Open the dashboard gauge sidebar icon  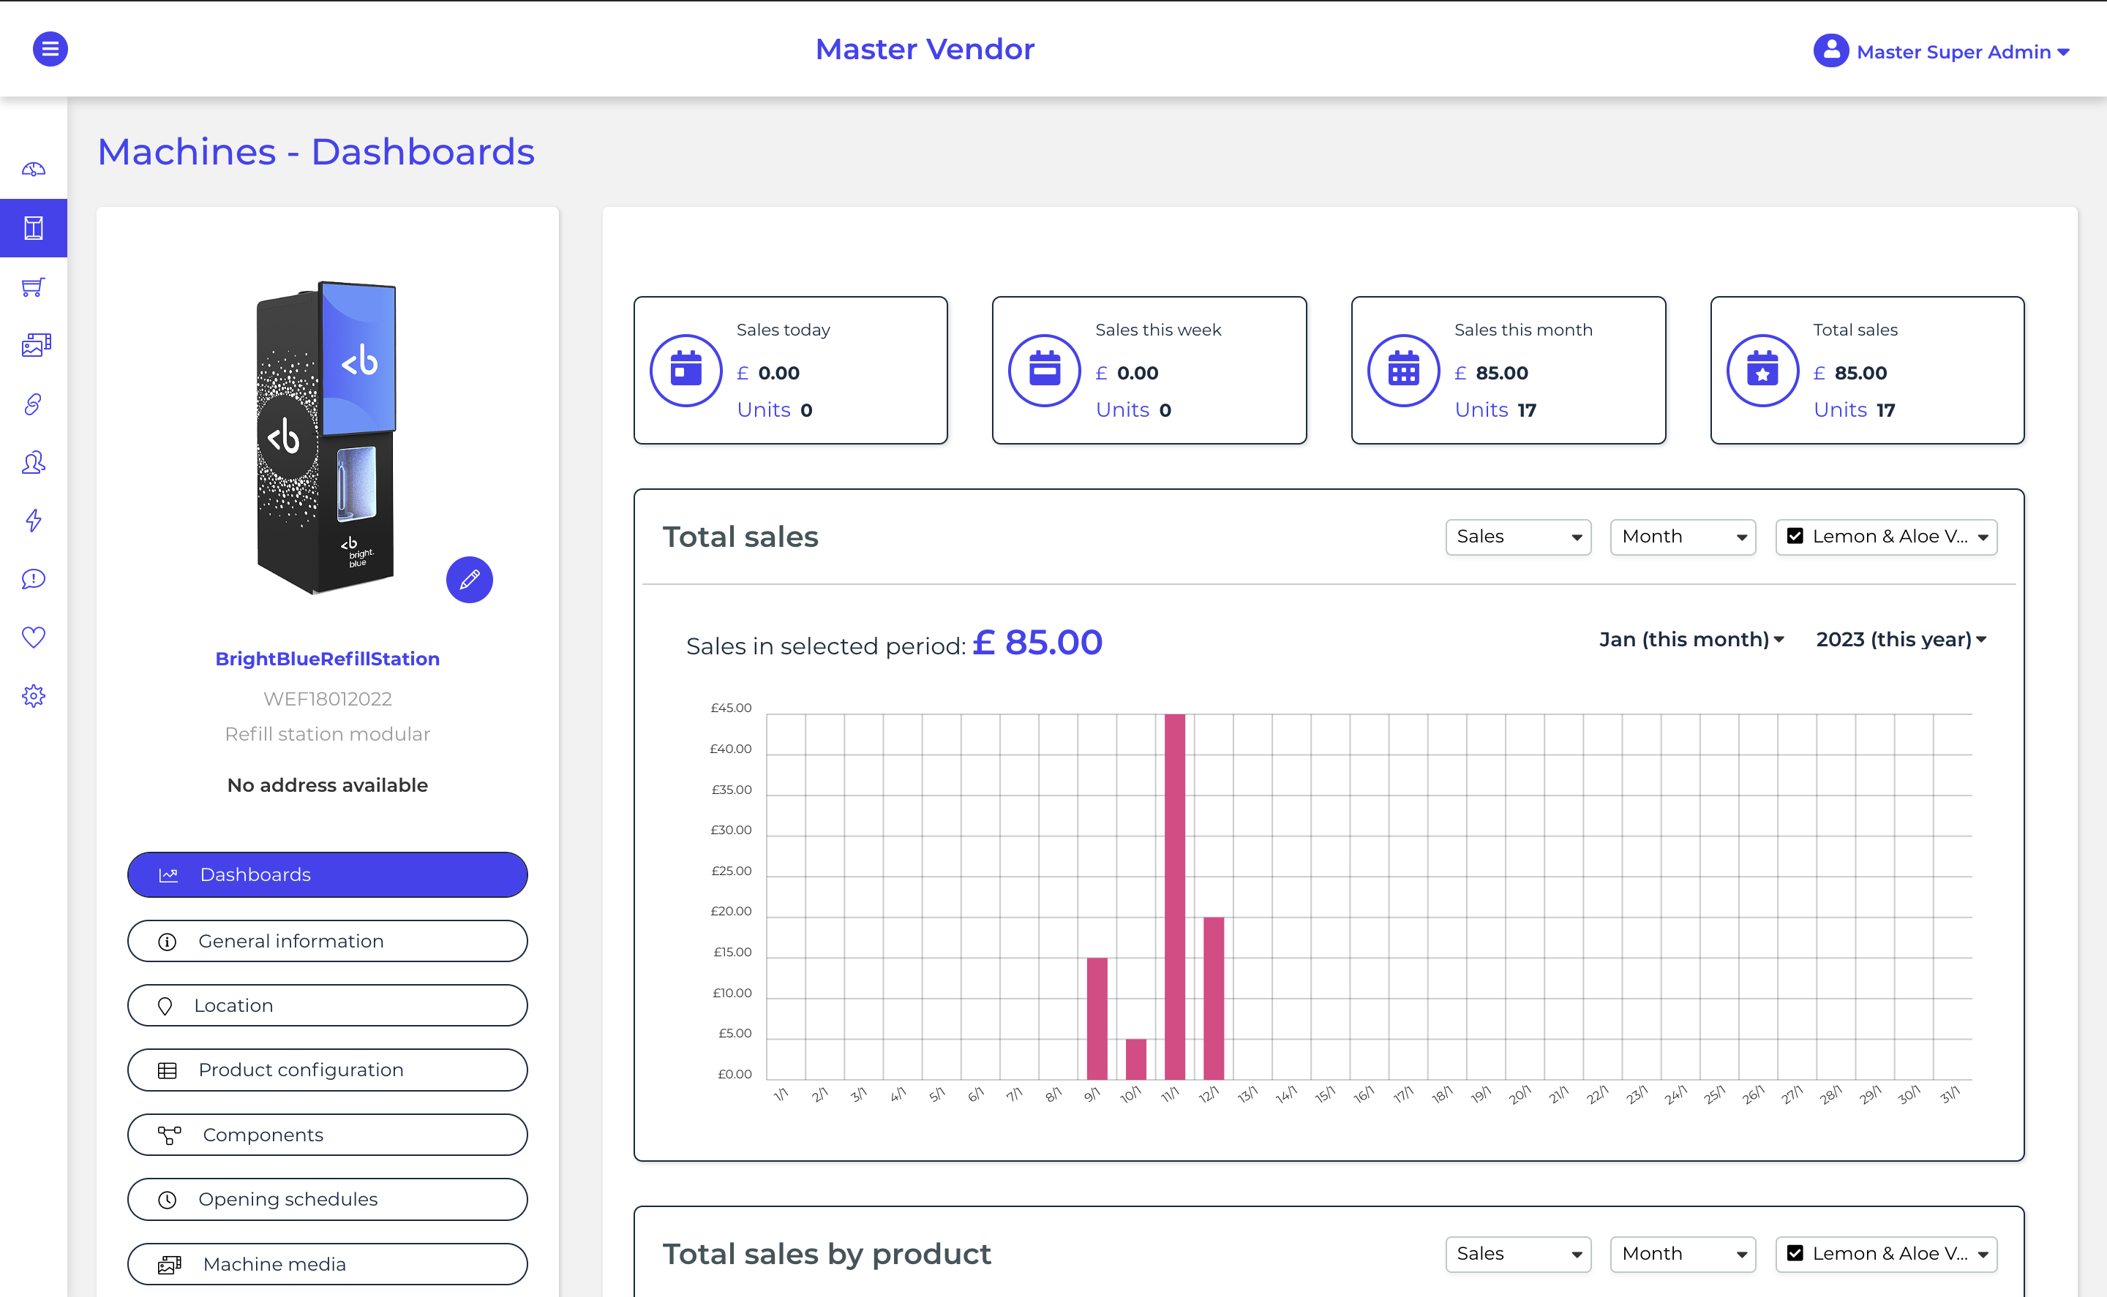pyautogui.click(x=34, y=169)
